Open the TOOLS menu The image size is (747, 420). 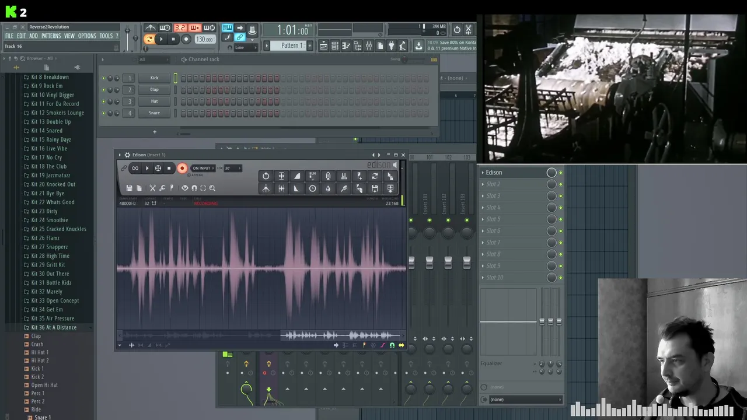(x=106, y=36)
